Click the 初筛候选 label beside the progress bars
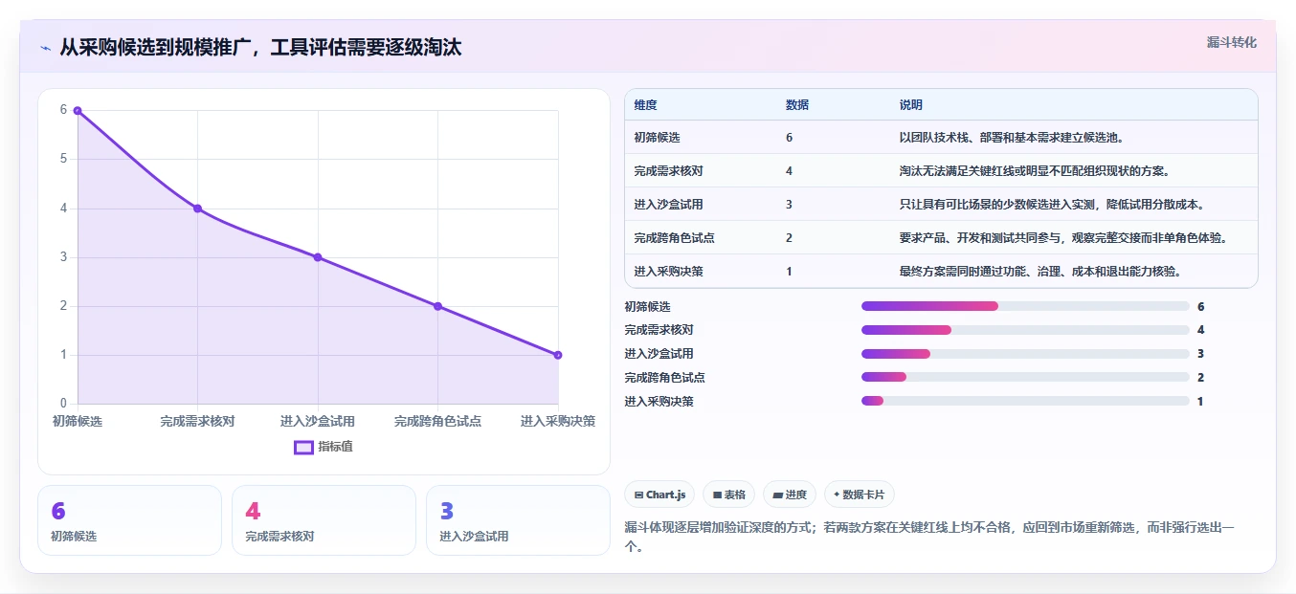This screenshot has width=1296, height=594. pyautogui.click(x=647, y=306)
